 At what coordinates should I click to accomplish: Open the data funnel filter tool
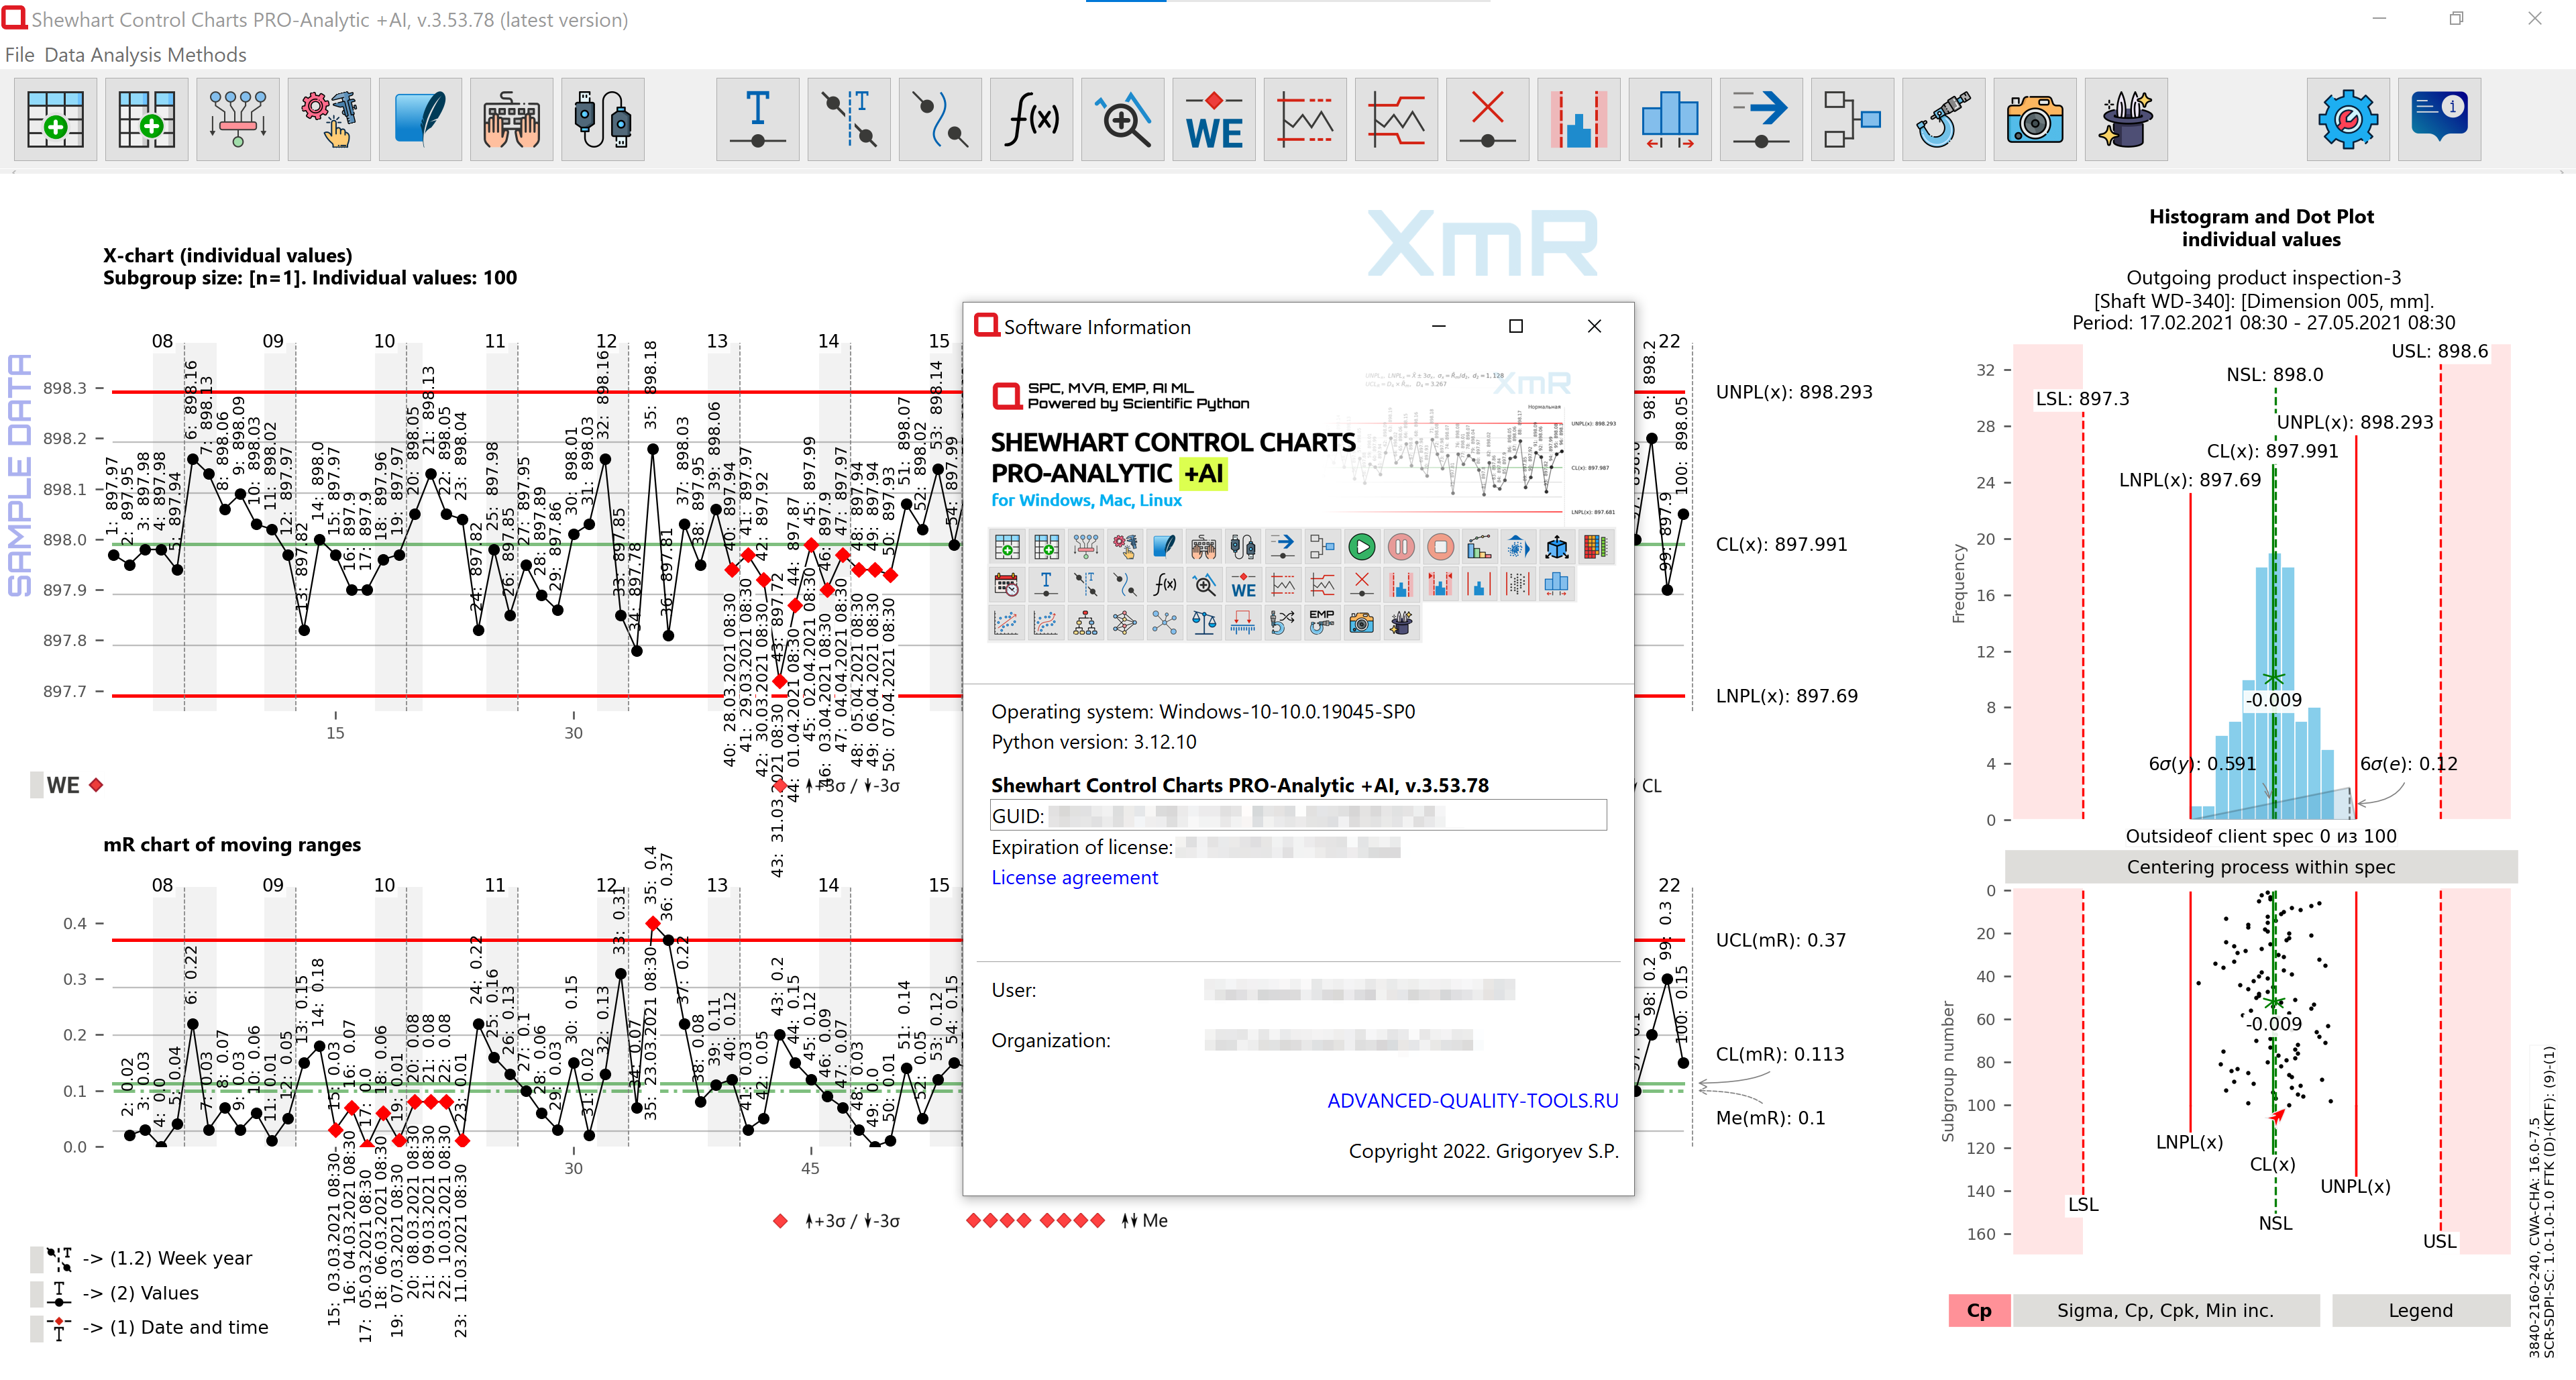point(238,120)
